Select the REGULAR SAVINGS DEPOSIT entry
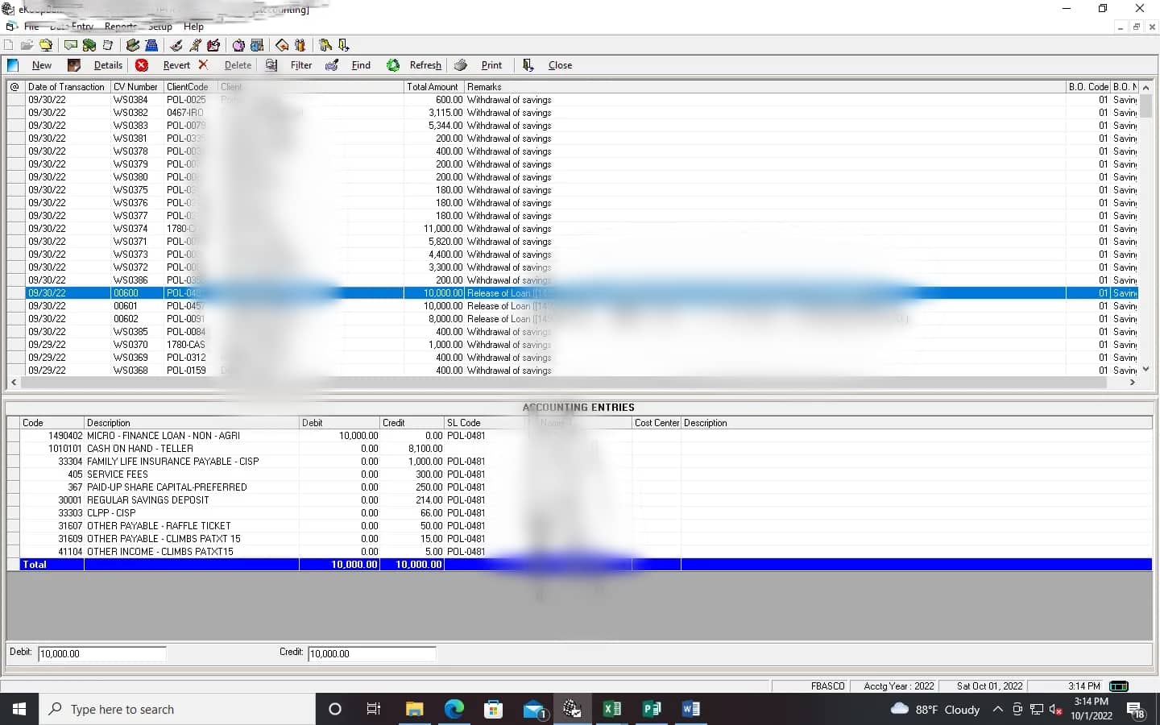Image resolution: width=1160 pixels, height=725 pixels. (x=579, y=500)
